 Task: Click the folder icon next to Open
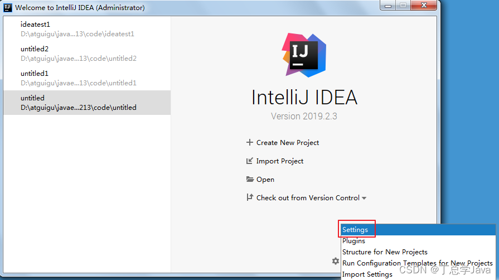click(250, 179)
